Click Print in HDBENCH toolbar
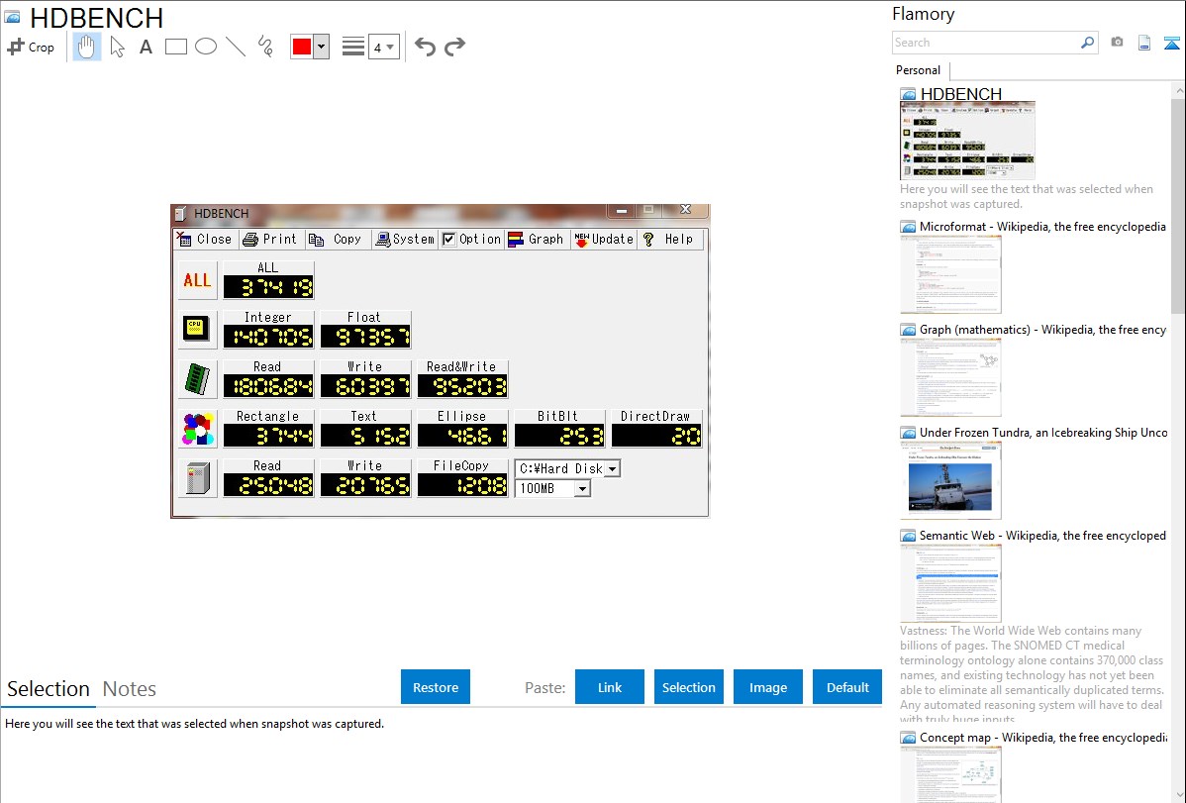 click(x=271, y=240)
